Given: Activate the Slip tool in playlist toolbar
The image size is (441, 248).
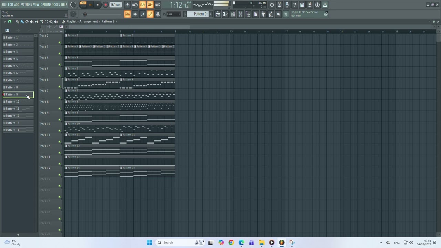Looking at the screenshot, I should pyautogui.click(x=37, y=22).
